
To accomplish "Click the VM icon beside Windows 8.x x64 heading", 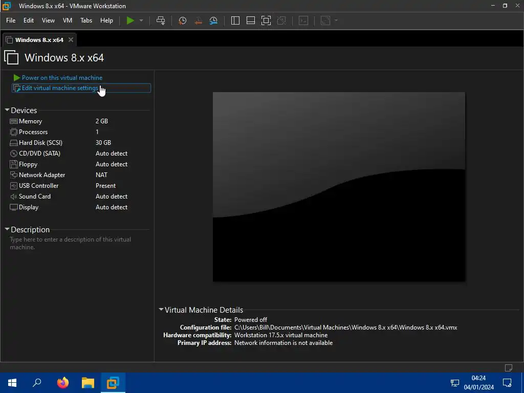I will click(x=11, y=57).
